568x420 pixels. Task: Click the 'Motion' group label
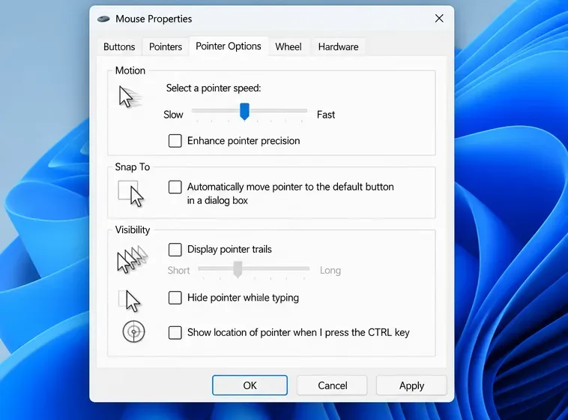[x=130, y=70]
